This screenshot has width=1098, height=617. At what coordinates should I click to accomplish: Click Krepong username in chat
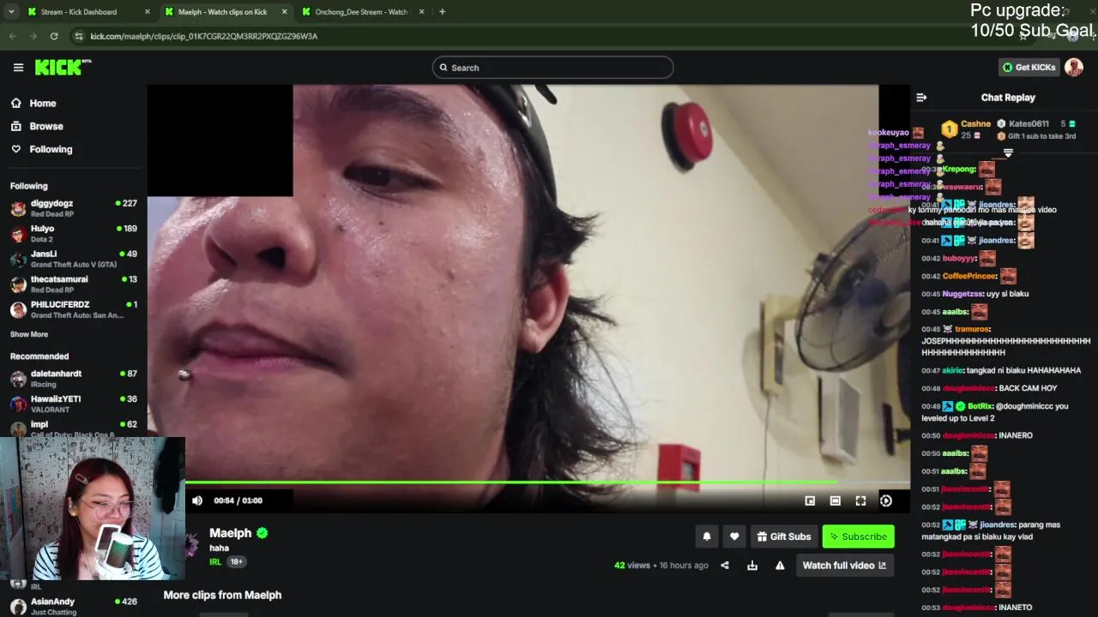959,169
